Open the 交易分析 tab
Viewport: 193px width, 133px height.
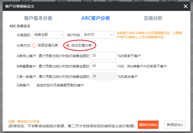[153, 18]
